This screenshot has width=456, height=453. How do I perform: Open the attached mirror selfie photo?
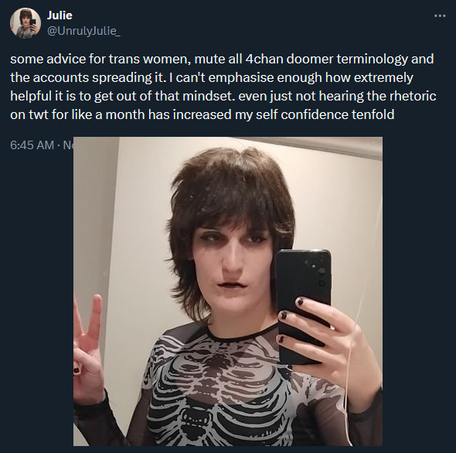(228, 291)
